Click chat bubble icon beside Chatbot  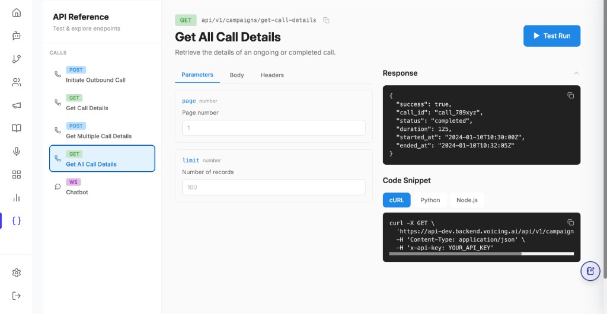coord(57,187)
